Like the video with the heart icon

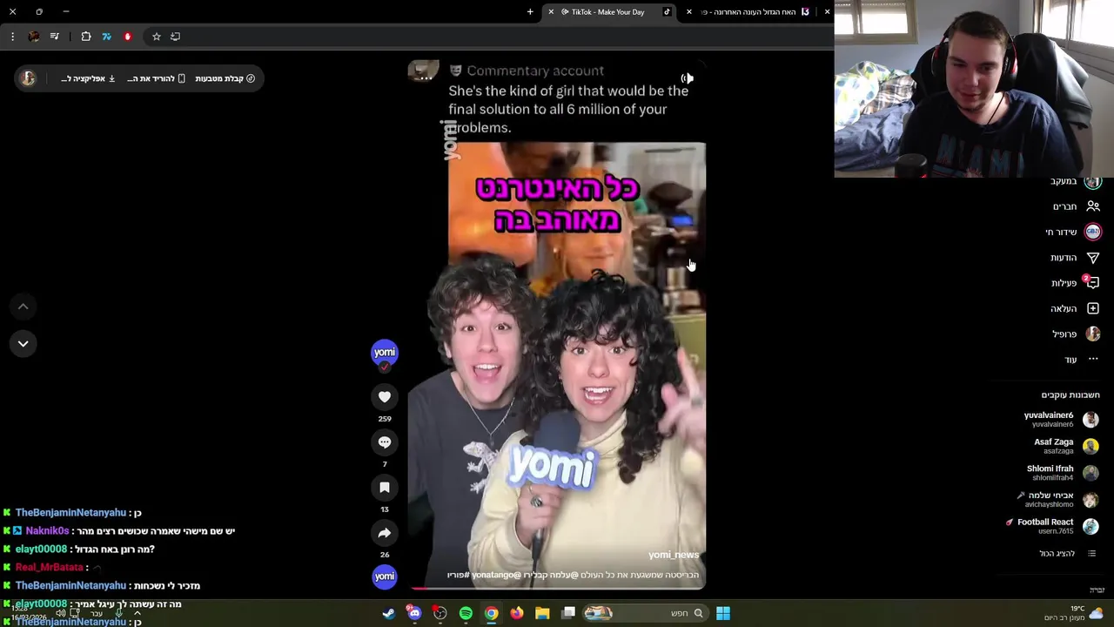click(x=385, y=397)
